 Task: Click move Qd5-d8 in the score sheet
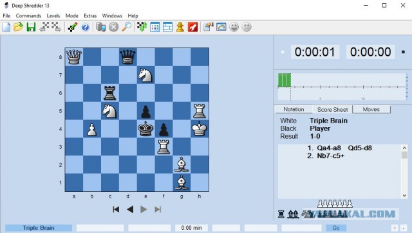tap(360, 148)
